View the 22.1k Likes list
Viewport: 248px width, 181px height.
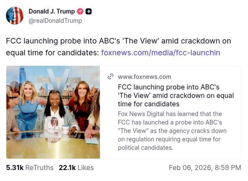coord(76,168)
